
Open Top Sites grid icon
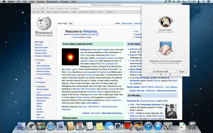(x=43, y=12)
